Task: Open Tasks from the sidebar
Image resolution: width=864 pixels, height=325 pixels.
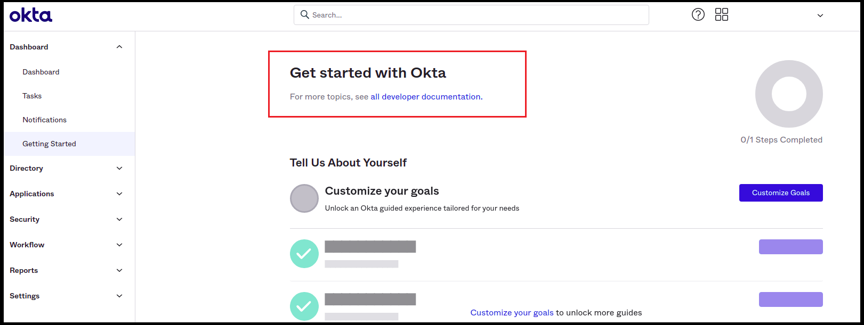Action: (32, 96)
